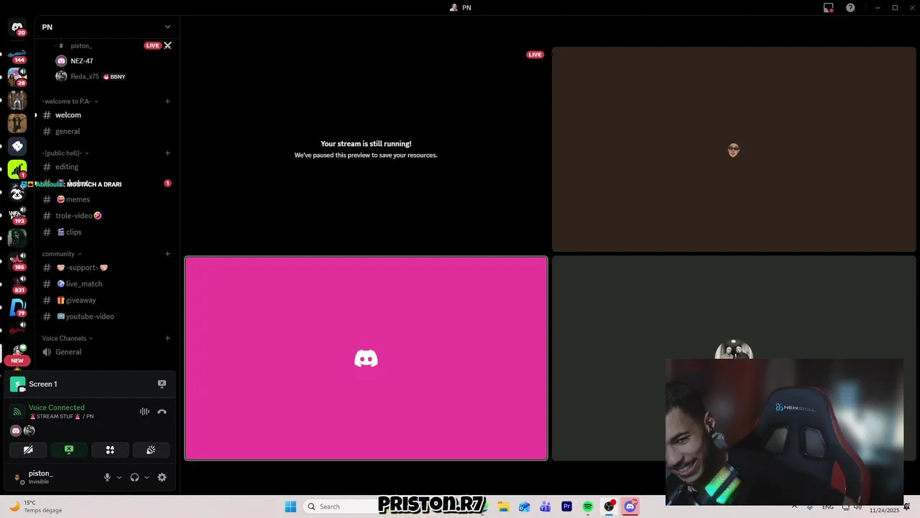The image size is (920, 518).
Task: Open the activities launcher button
Action: tap(110, 450)
